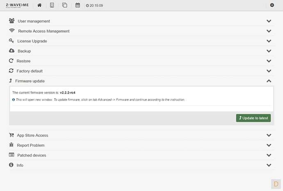Screen dimensions: 283x191
Task: Open the License Upgrade section
Action: point(32,41)
